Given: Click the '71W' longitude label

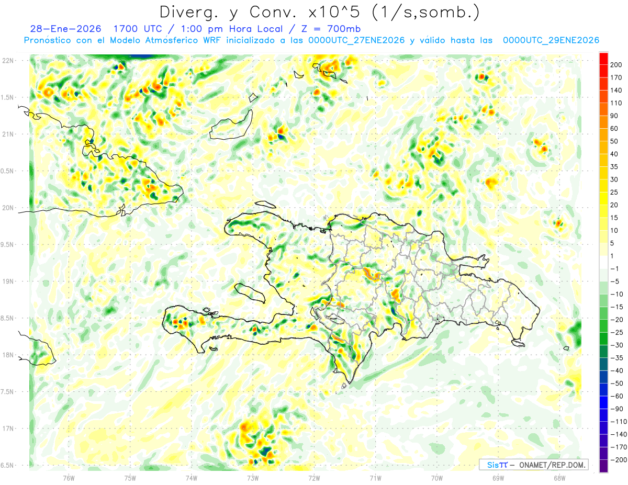Looking at the screenshot, I should (375, 478).
